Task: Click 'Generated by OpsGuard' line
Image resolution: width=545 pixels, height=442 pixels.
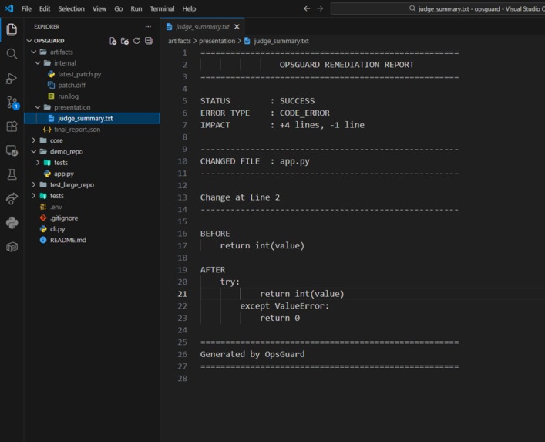Action: pyautogui.click(x=252, y=354)
